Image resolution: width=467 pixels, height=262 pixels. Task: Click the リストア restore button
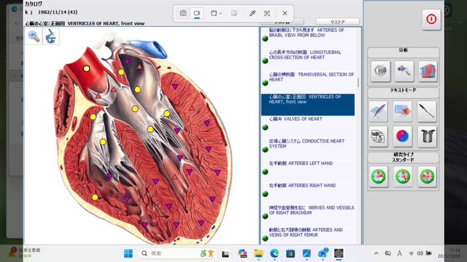337,22
